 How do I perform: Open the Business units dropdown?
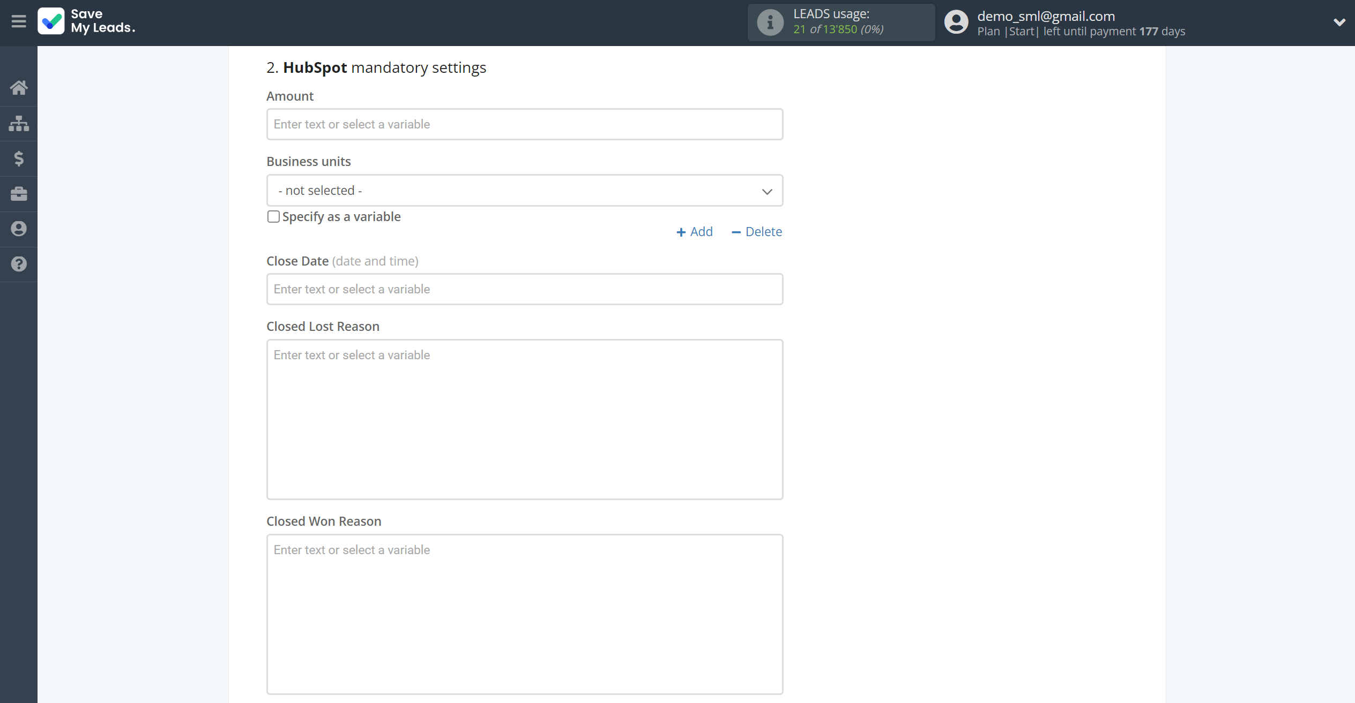525,191
